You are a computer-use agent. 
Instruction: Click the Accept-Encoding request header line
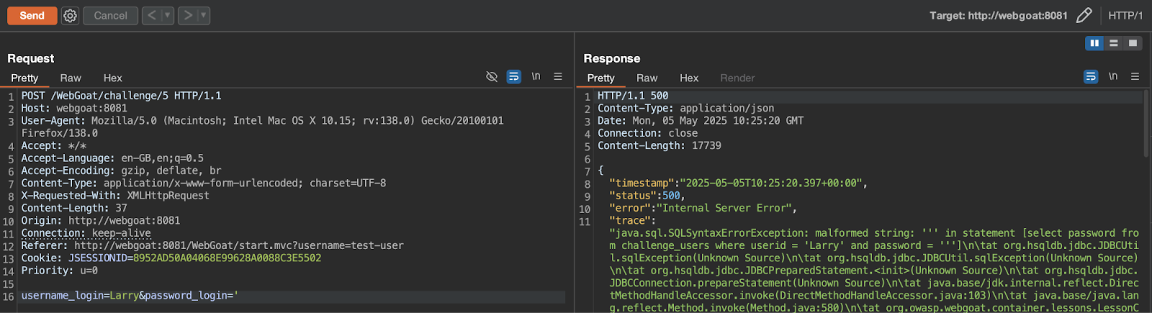point(121,171)
